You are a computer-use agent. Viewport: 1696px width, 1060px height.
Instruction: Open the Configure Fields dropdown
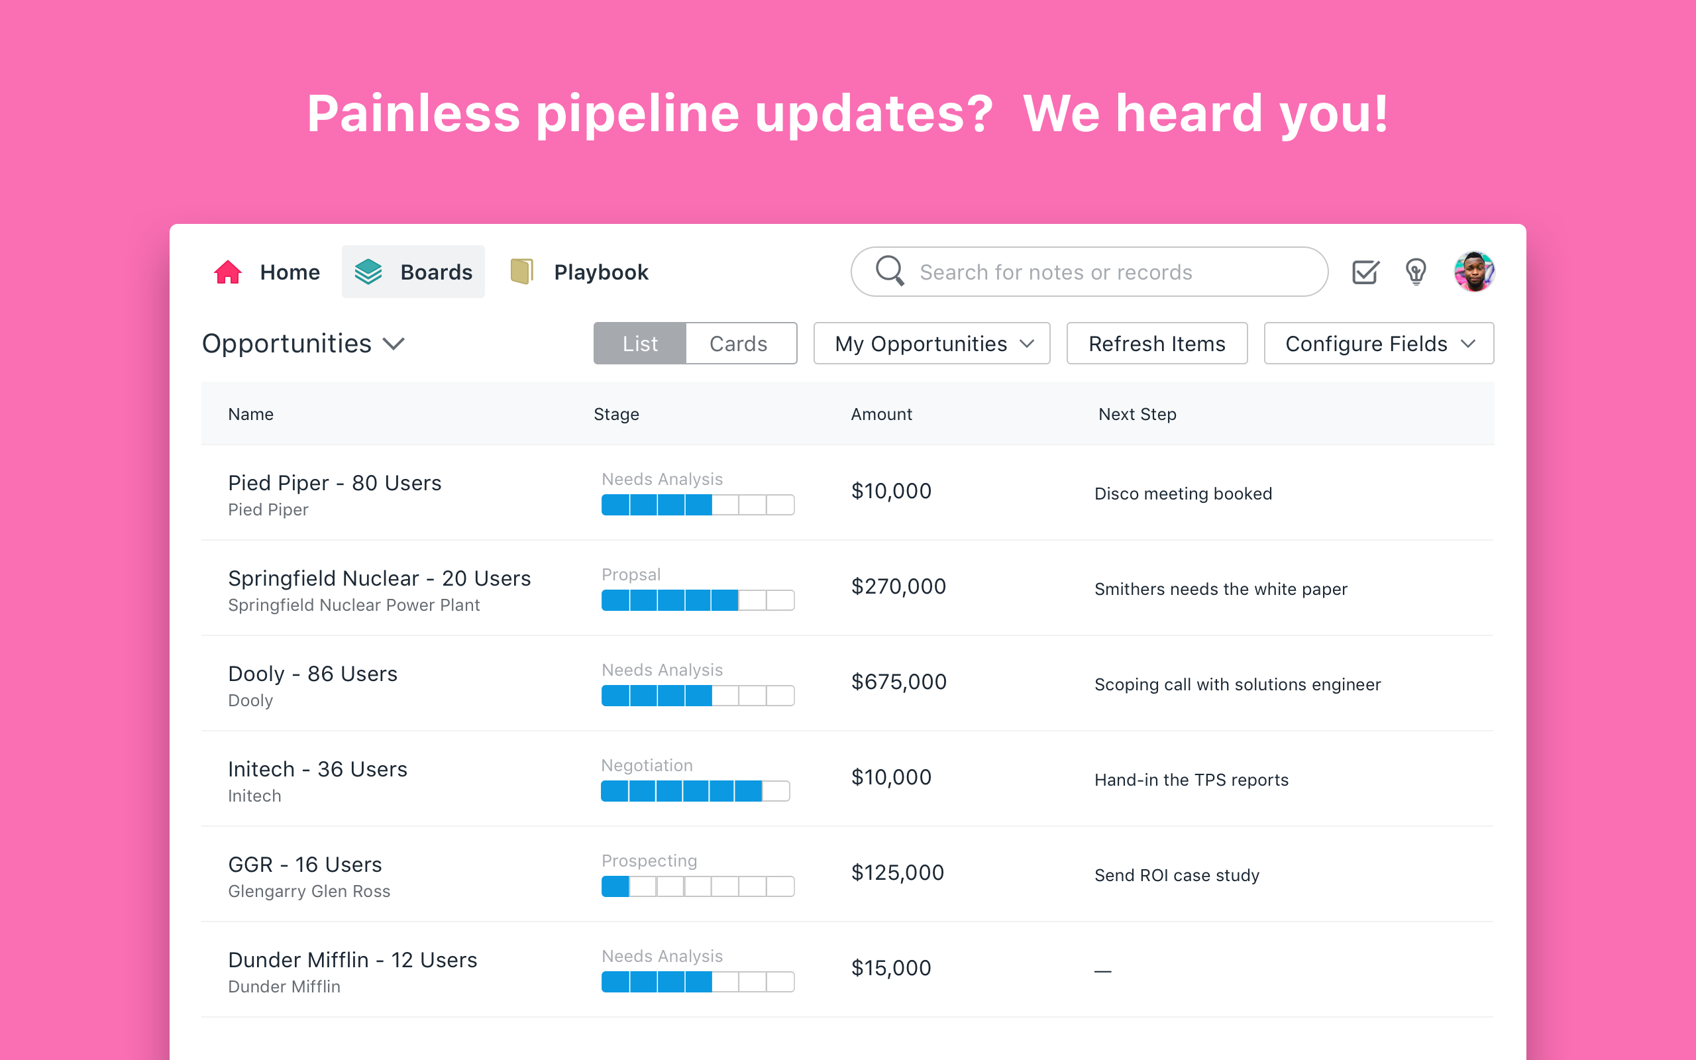1378,344
